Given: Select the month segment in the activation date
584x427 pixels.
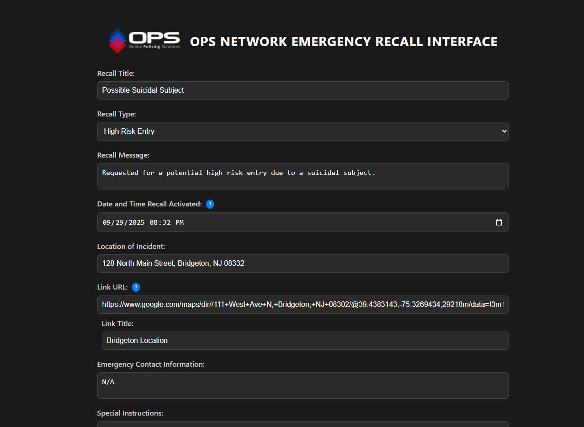Looking at the screenshot, I should point(106,222).
